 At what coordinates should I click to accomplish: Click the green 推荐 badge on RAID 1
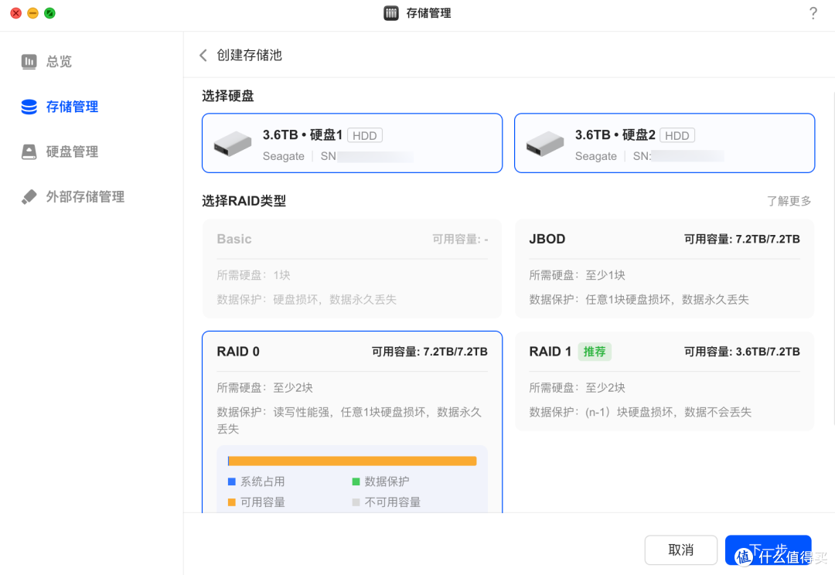coord(595,352)
